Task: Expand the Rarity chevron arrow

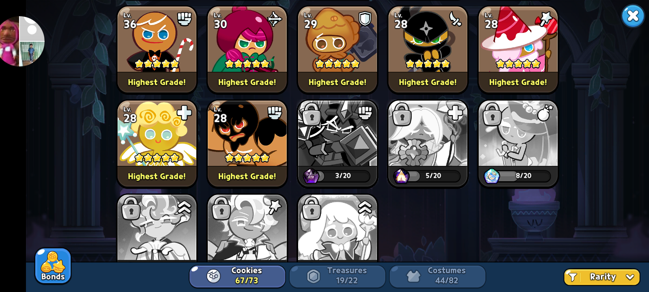Action: click(x=630, y=277)
